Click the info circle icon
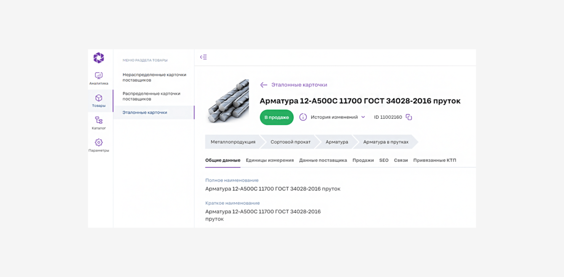The height and width of the screenshot is (277, 564). tap(303, 117)
